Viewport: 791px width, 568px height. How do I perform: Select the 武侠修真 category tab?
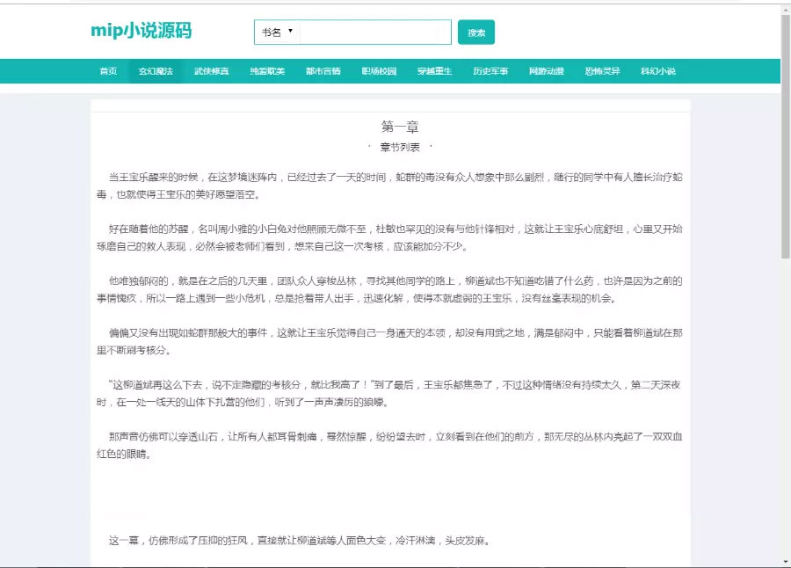tap(211, 71)
